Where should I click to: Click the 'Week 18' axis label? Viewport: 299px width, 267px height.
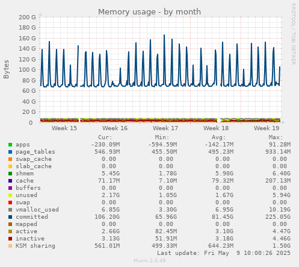coord(216,128)
